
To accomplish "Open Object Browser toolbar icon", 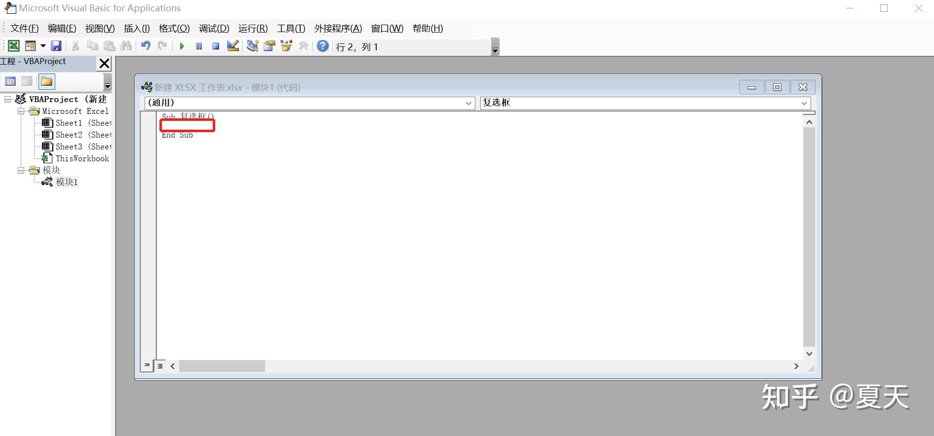I will click(286, 46).
